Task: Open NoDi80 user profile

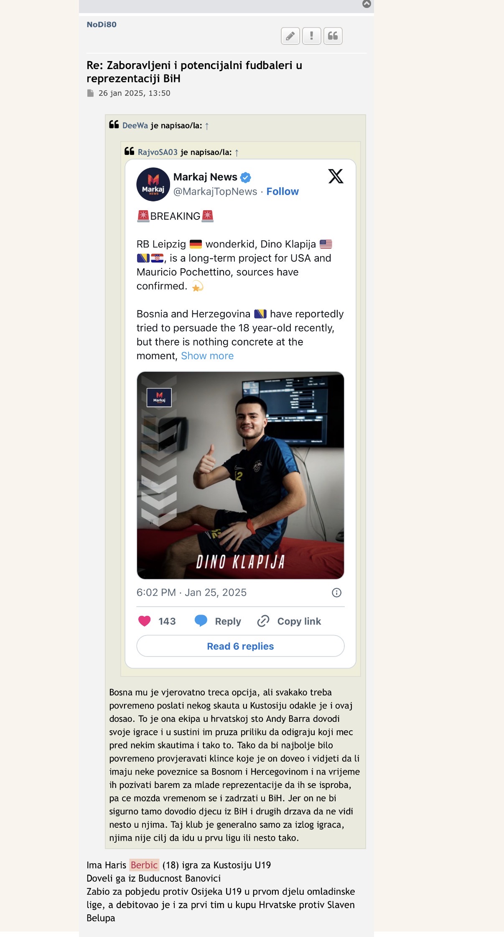Action: [x=102, y=24]
